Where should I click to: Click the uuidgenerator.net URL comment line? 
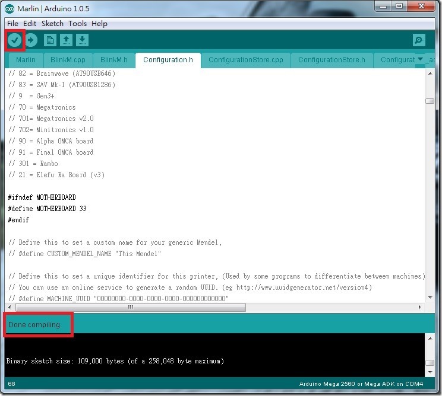190,288
